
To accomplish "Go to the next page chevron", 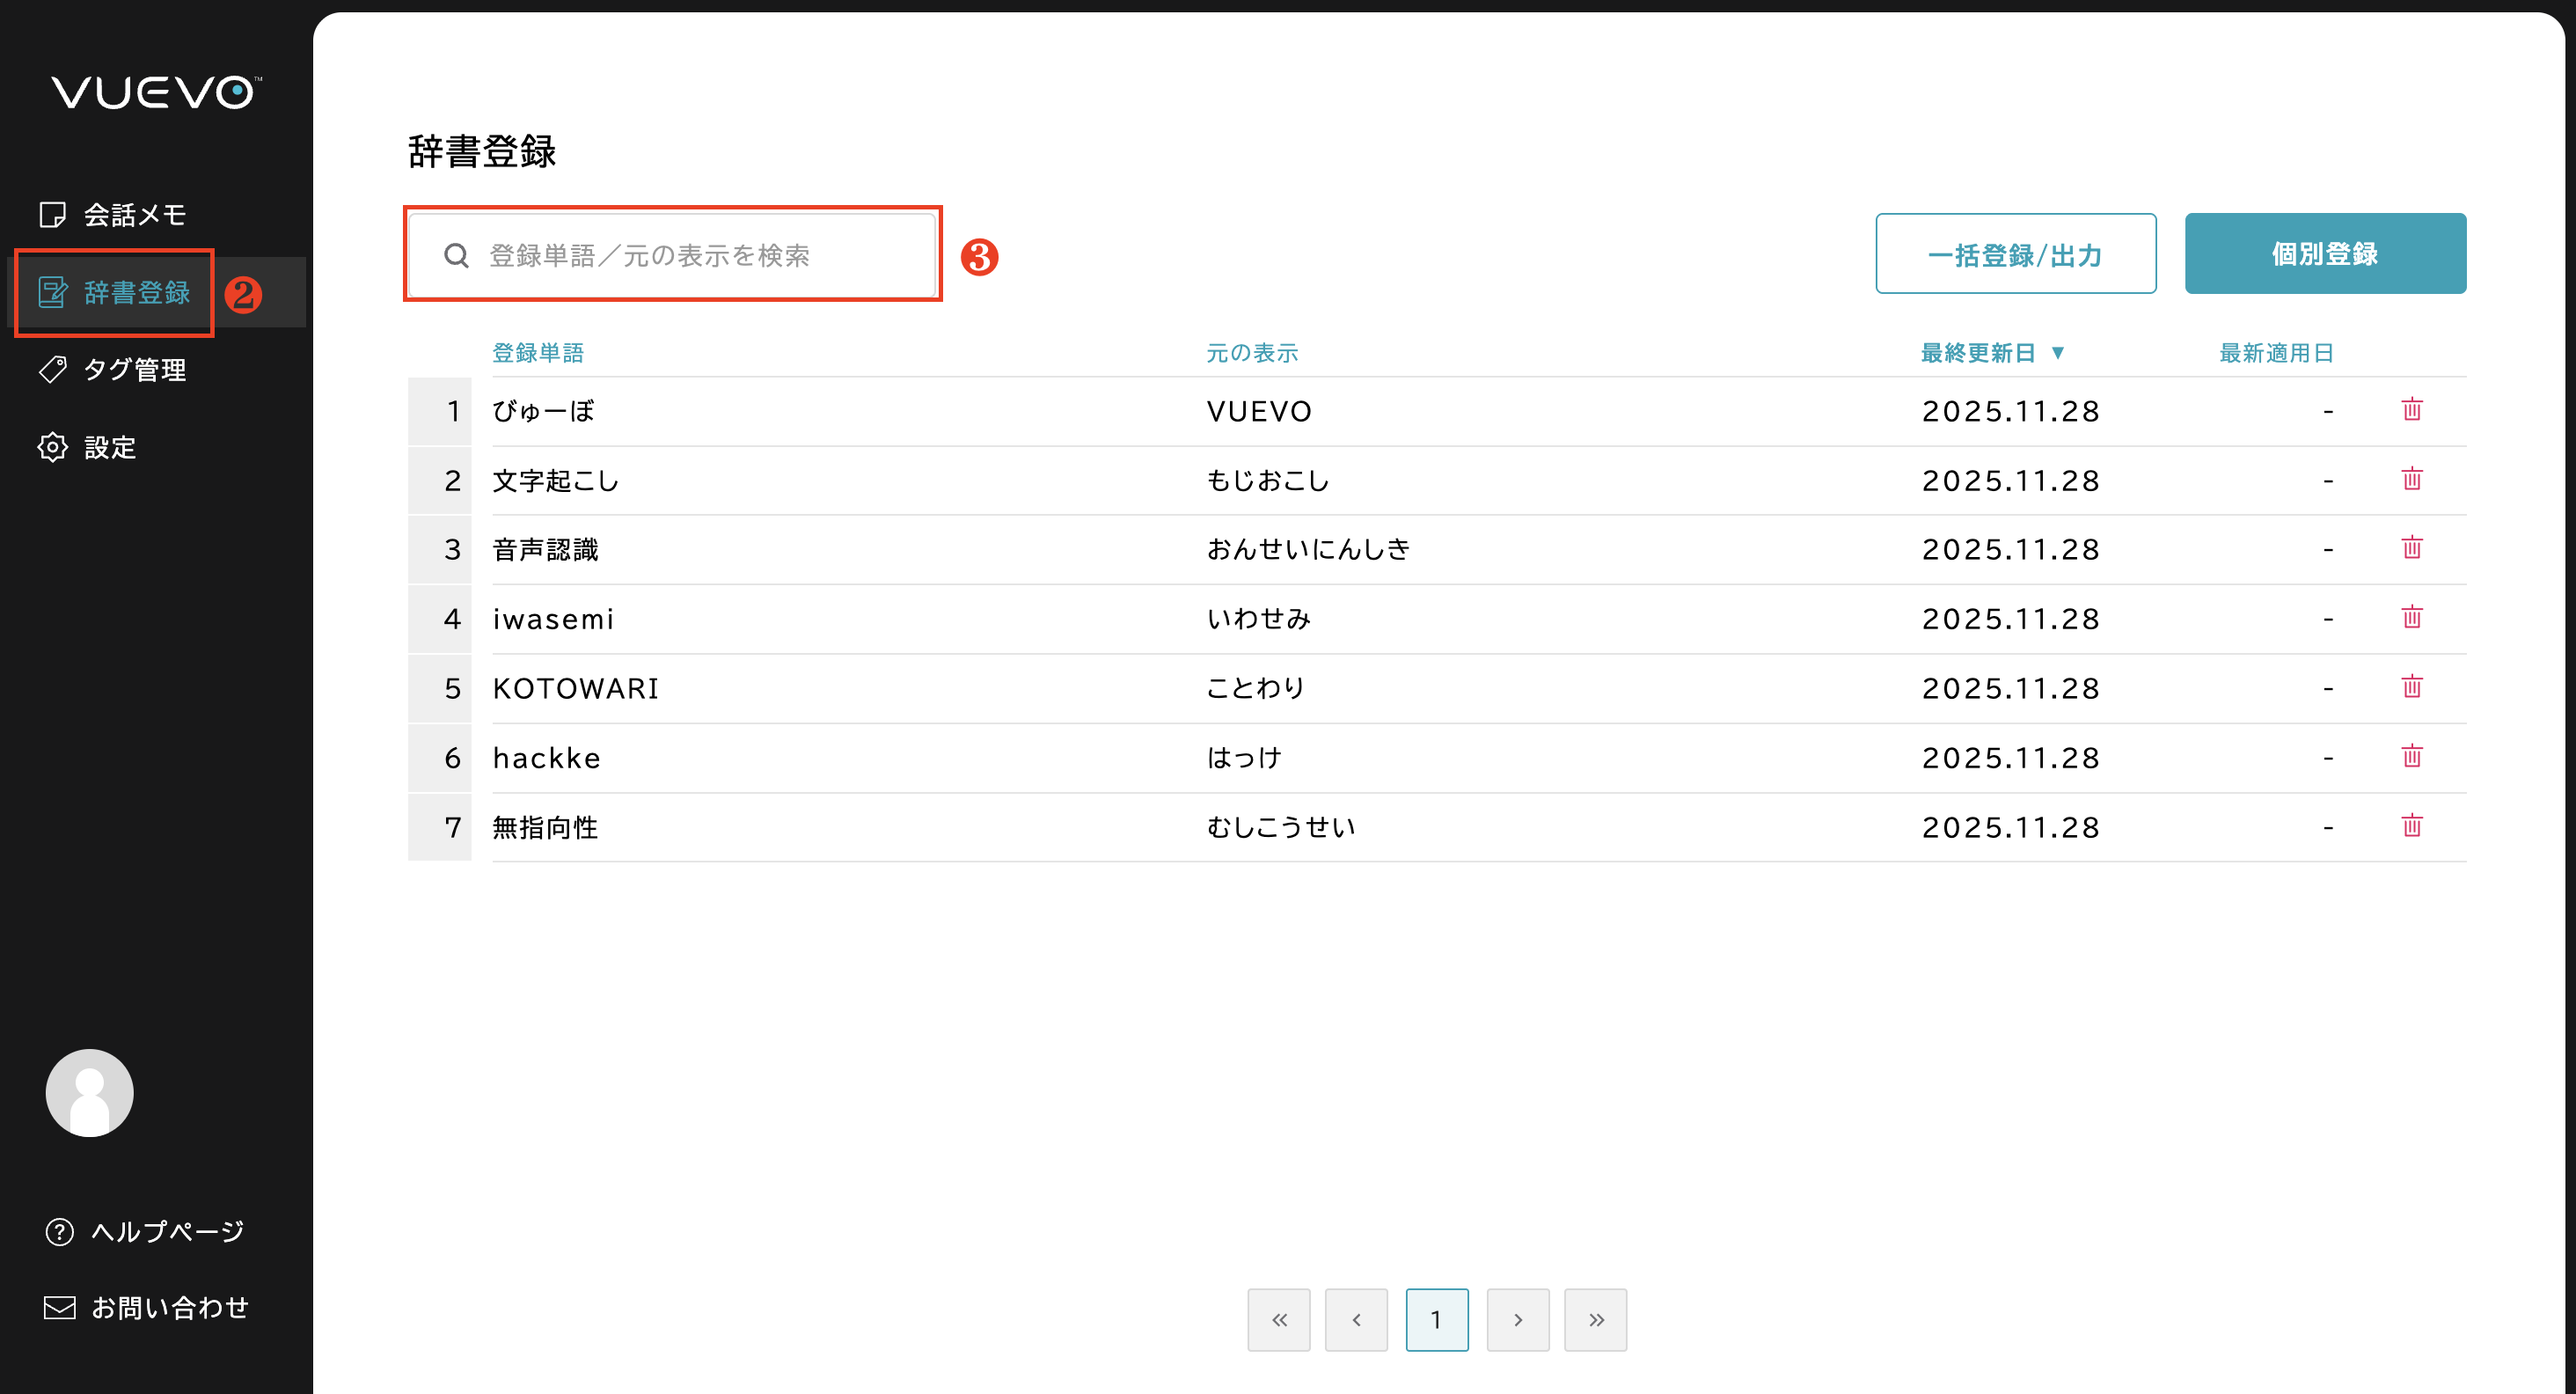I will coord(1517,1320).
